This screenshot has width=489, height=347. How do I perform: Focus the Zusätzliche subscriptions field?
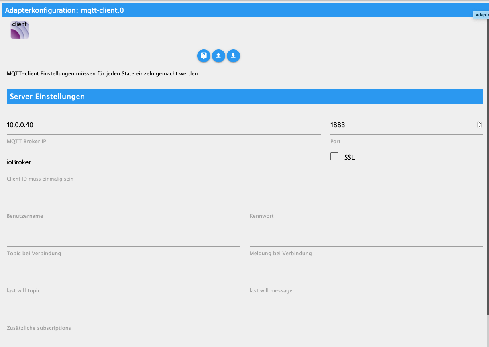click(244, 312)
